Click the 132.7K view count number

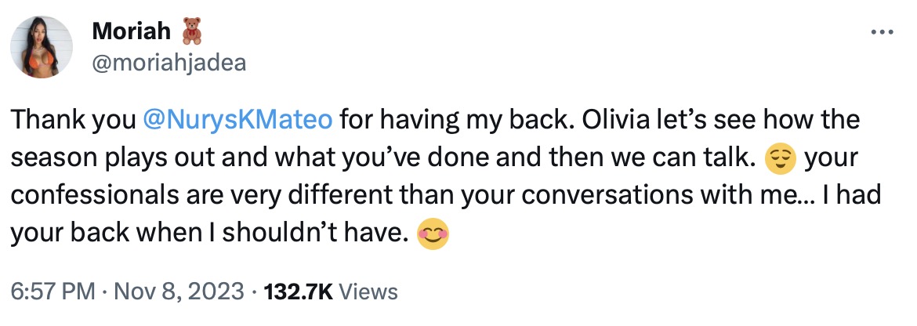point(300,292)
